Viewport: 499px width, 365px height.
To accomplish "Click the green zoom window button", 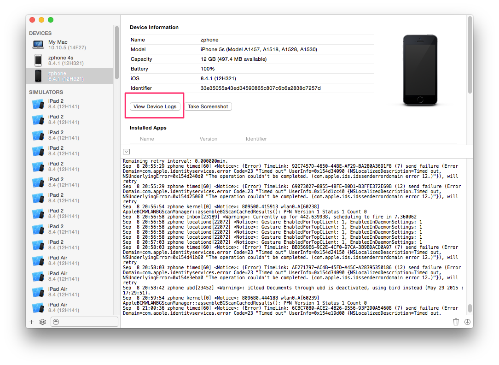I will (x=51, y=20).
